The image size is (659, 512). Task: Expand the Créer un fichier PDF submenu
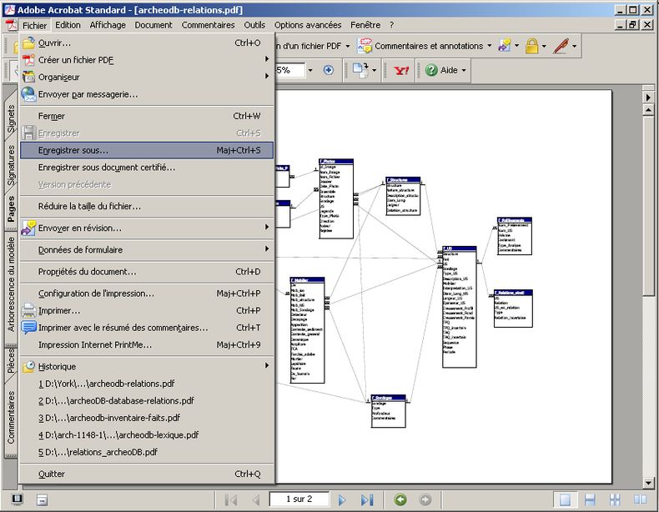tap(147, 60)
